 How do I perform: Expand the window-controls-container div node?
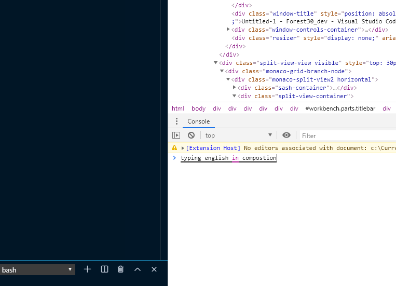[x=228, y=29]
